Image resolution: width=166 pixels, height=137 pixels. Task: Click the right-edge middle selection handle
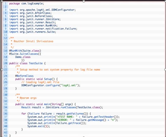coord(165,69)
